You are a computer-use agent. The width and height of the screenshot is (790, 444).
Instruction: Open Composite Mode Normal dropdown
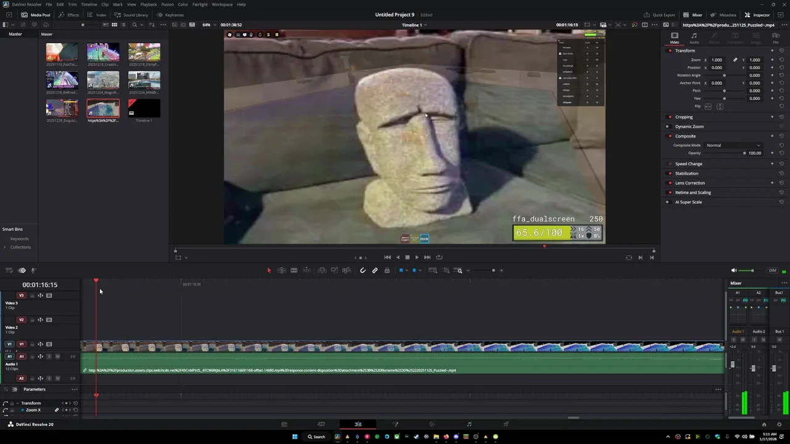733,145
